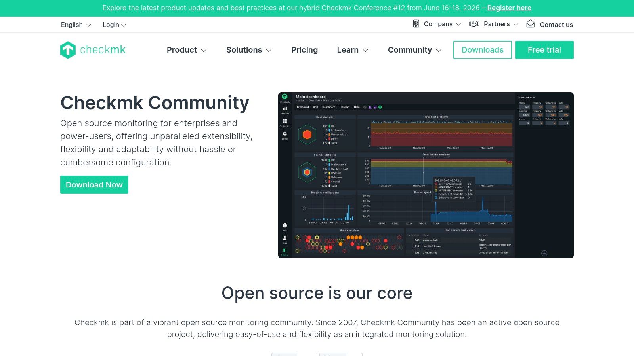Click the Download Now button

pos(94,185)
